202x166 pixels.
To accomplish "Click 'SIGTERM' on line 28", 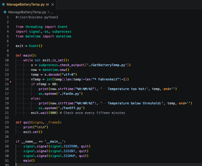I will pyautogui.click(x=70, y=146).
